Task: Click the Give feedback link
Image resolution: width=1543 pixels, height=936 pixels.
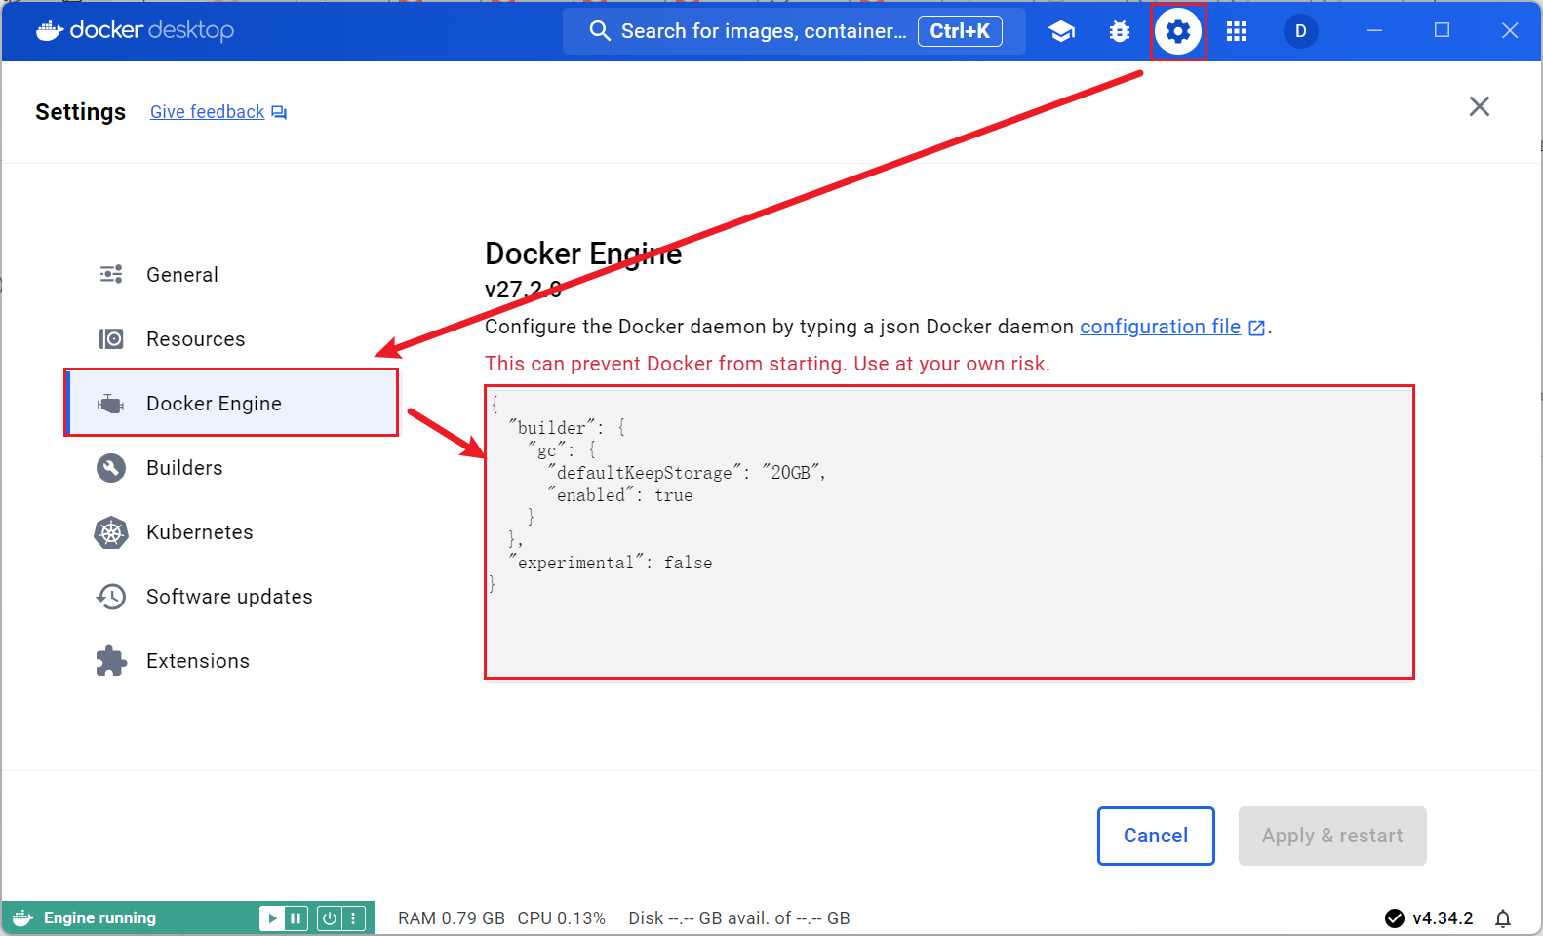Action: click(207, 112)
